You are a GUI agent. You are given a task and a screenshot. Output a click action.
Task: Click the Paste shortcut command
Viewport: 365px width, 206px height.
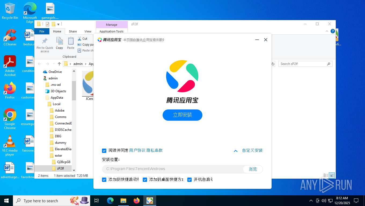pos(85,50)
